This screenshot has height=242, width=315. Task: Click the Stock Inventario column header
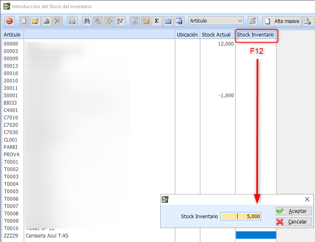coord(256,35)
